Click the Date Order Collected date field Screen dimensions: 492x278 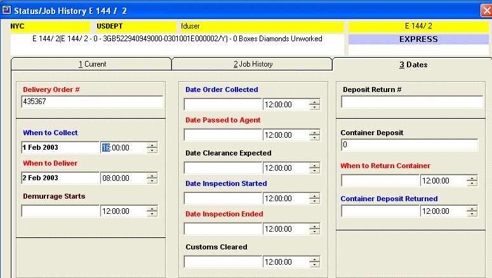[223, 104]
